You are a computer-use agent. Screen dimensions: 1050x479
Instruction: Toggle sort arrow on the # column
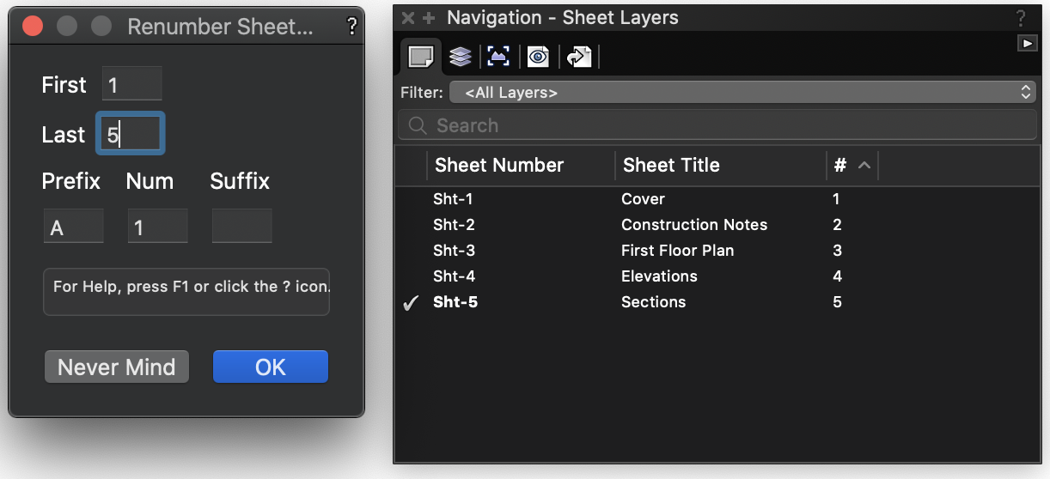click(864, 166)
